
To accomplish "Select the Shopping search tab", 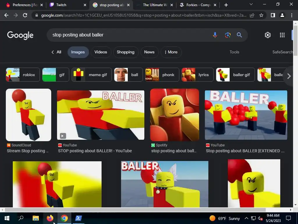I will point(125,52).
